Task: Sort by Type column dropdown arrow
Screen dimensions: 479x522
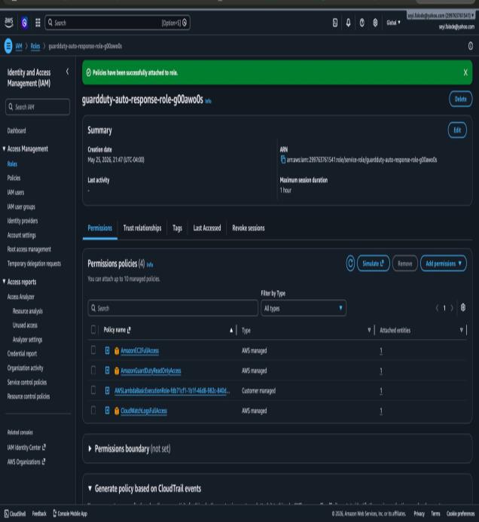Action: (369, 330)
